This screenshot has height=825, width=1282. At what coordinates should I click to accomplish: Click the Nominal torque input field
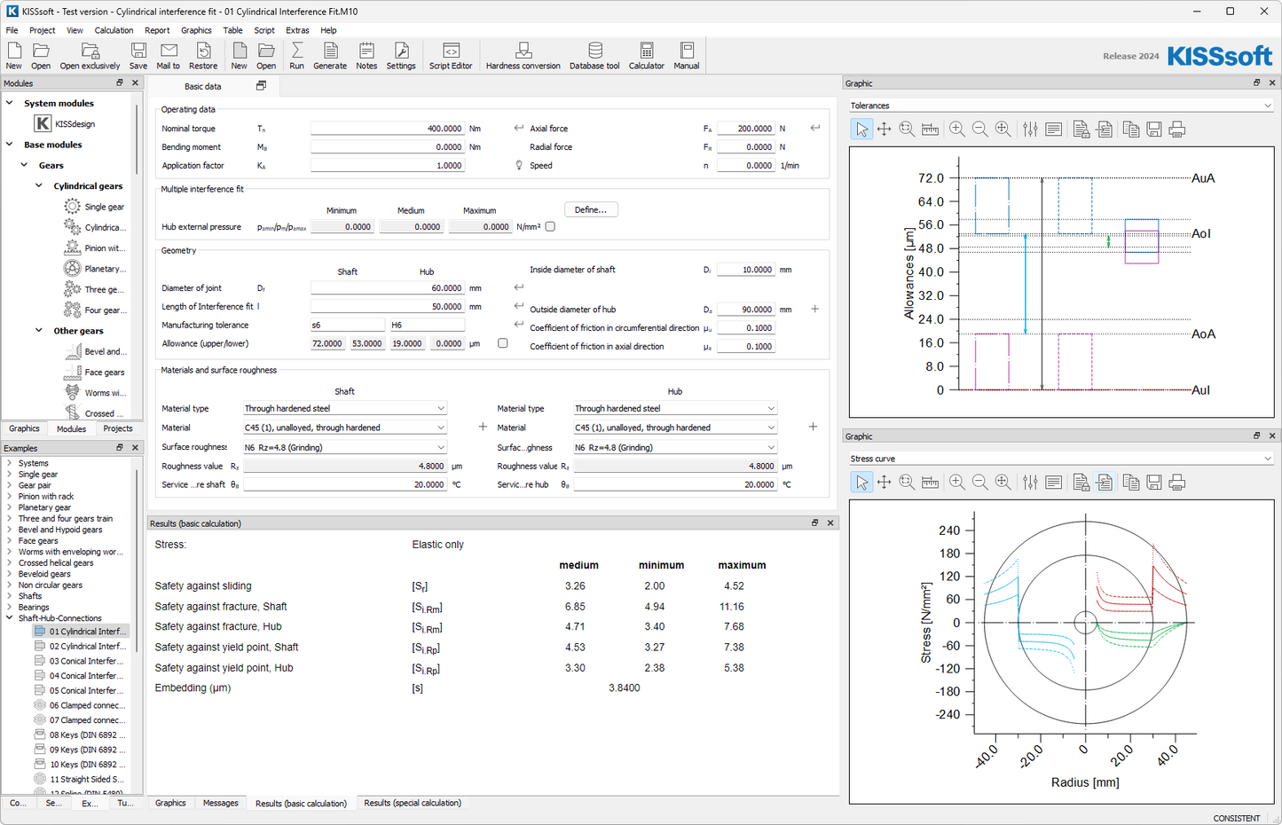(x=387, y=129)
